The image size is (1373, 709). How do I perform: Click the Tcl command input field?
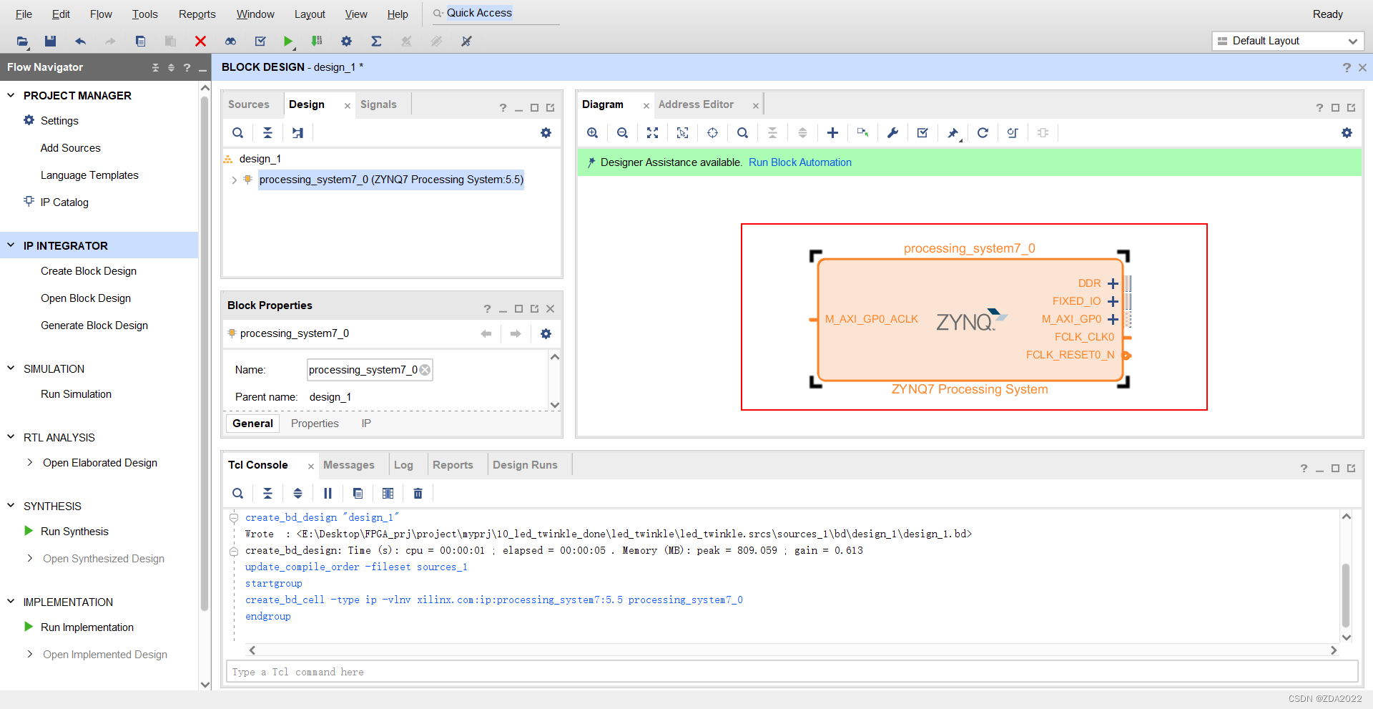[792, 672]
